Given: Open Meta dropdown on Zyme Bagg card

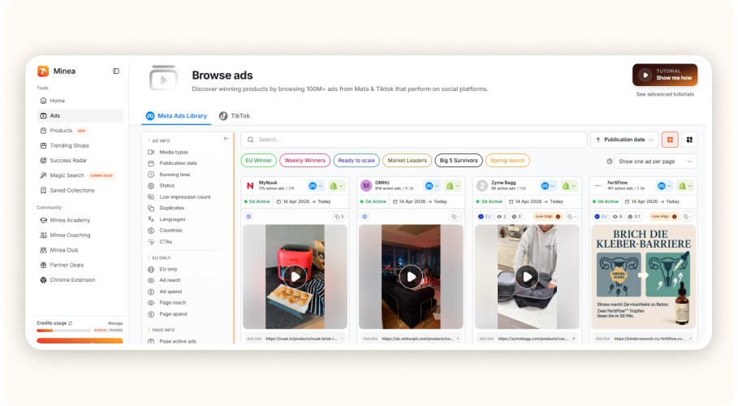Looking at the screenshot, I should pyautogui.click(x=547, y=186).
